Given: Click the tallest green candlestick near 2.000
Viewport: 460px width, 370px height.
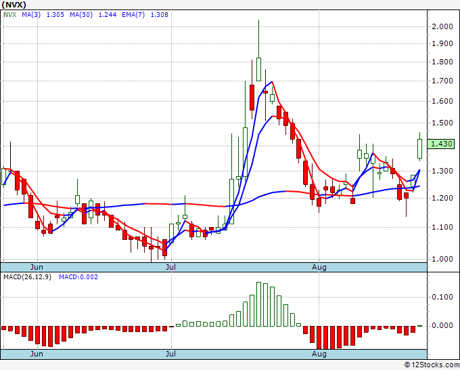Looking at the screenshot, I should click(258, 69).
